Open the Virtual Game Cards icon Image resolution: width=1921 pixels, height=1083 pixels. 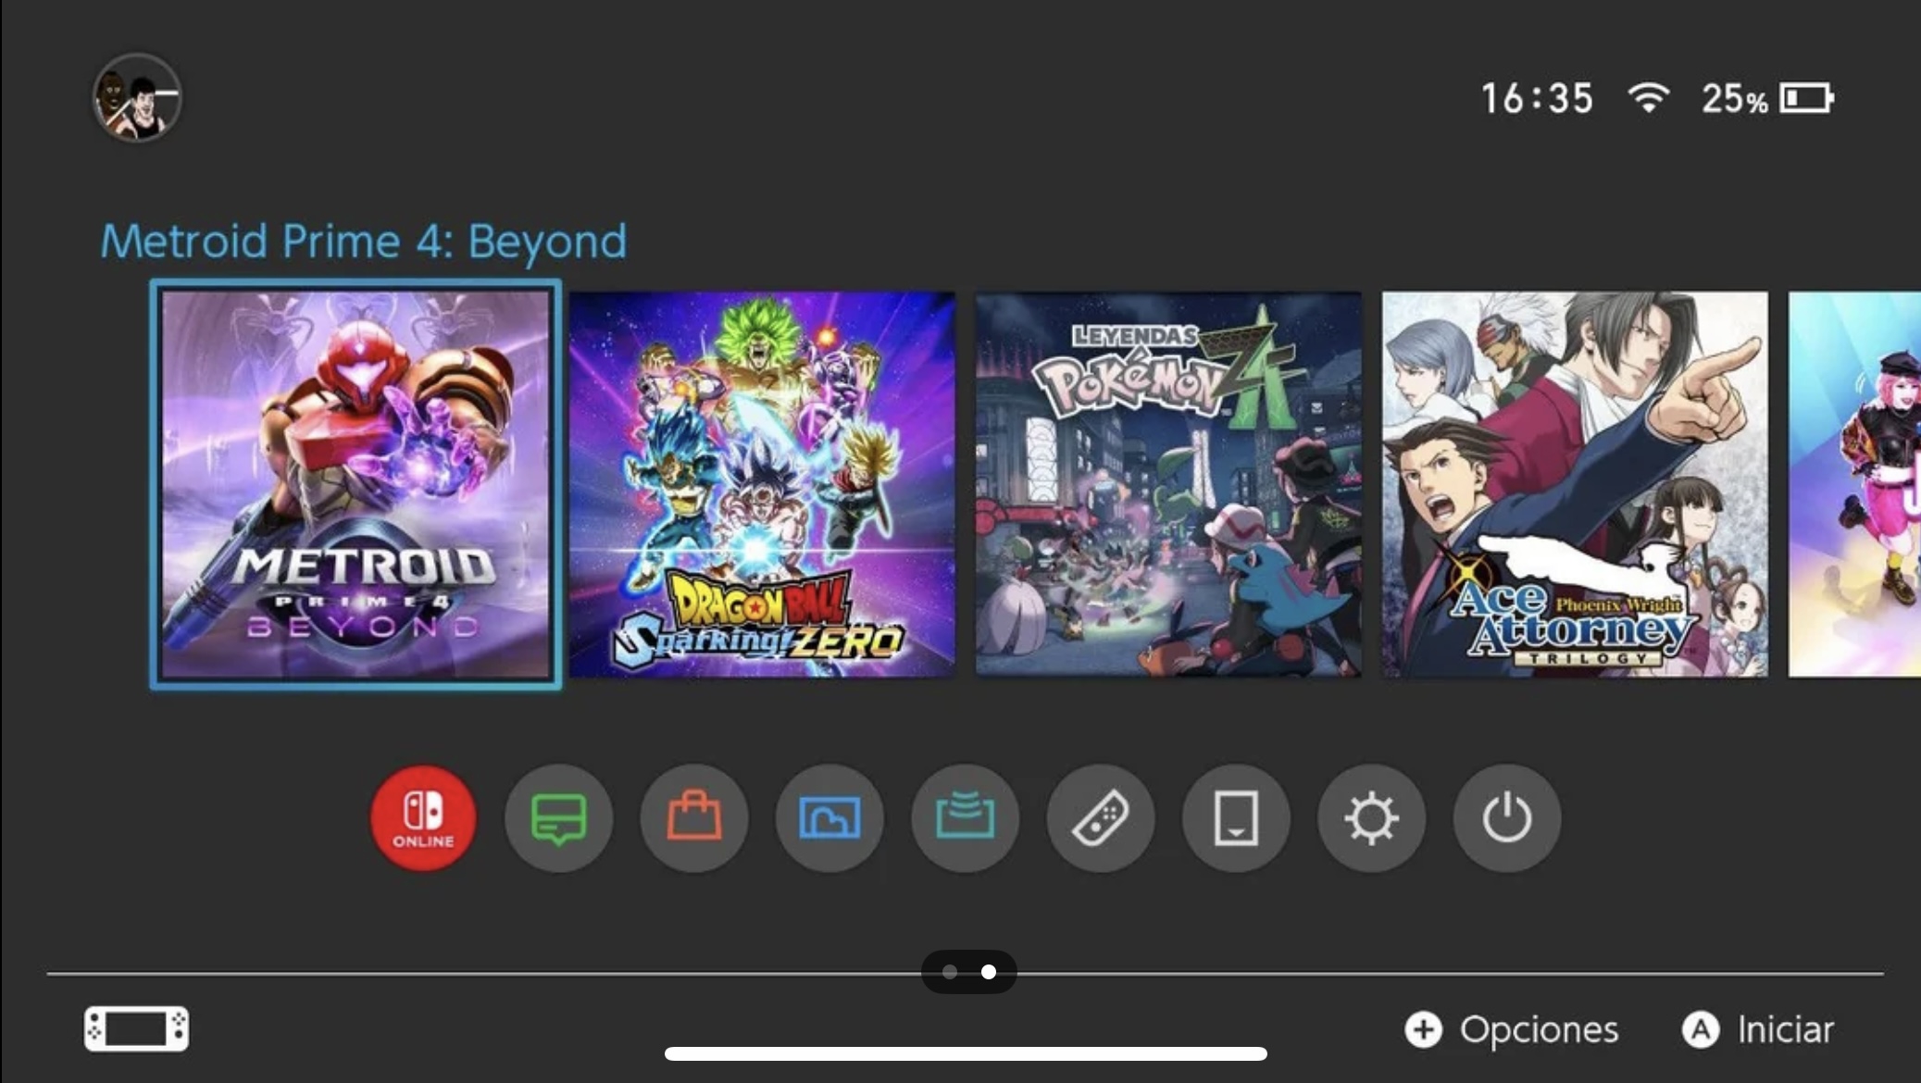1235,818
